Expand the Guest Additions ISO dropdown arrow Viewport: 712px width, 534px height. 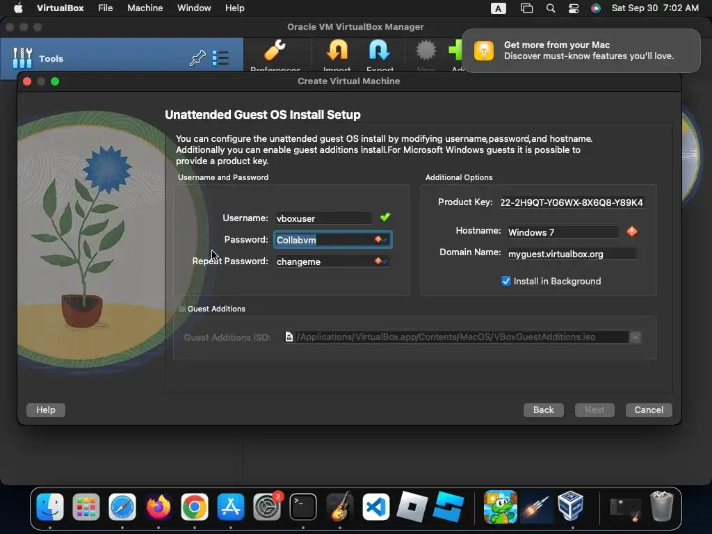[x=636, y=337]
